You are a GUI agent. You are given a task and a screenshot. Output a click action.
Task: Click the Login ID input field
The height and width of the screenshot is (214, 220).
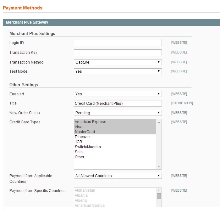pyautogui.click(x=118, y=43)
